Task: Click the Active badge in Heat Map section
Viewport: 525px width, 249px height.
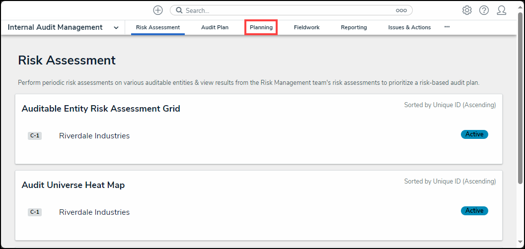Action: (474, 211)
